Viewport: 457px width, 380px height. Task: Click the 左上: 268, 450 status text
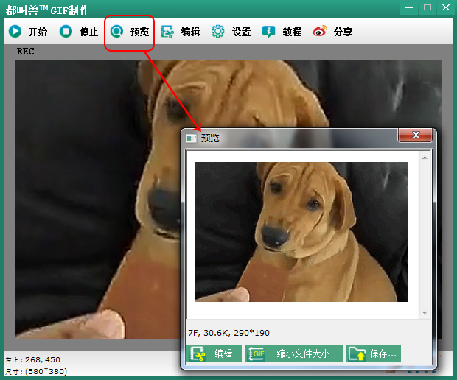coord(33,359)
